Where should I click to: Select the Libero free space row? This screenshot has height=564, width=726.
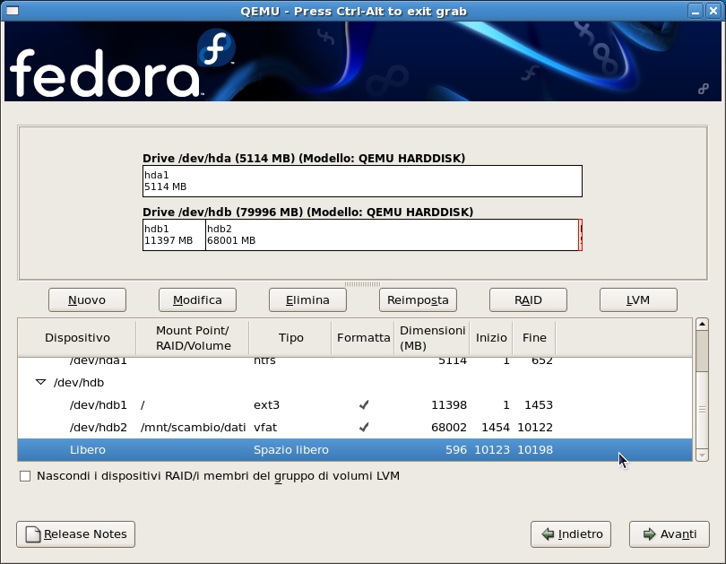click(x=355, y=449)
